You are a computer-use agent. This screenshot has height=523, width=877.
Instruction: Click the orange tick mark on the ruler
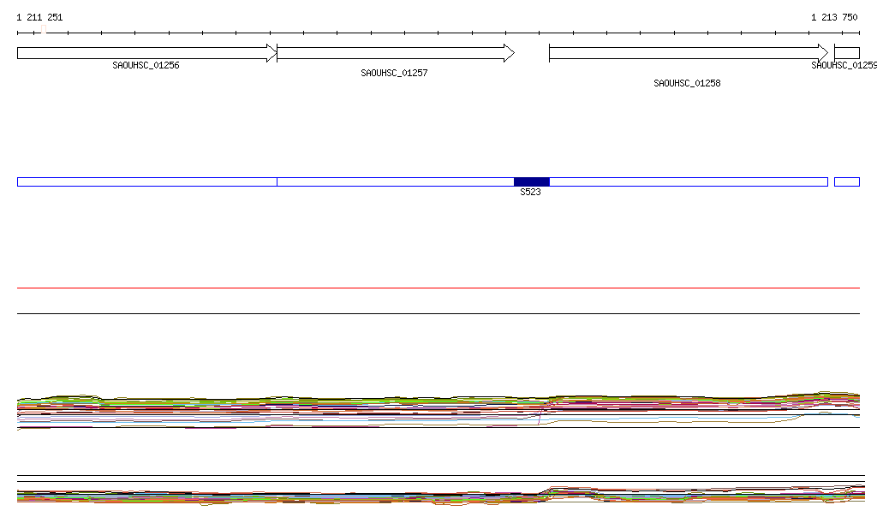pyautogui.click(x=43, y=32)
